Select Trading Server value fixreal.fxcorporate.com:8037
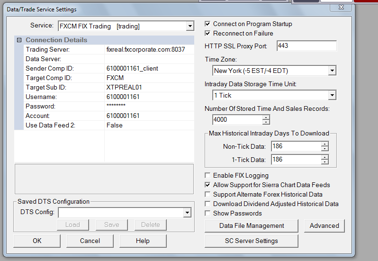Image resolution: width=378 pixels, height=261 pixels. tap(149, 49)
